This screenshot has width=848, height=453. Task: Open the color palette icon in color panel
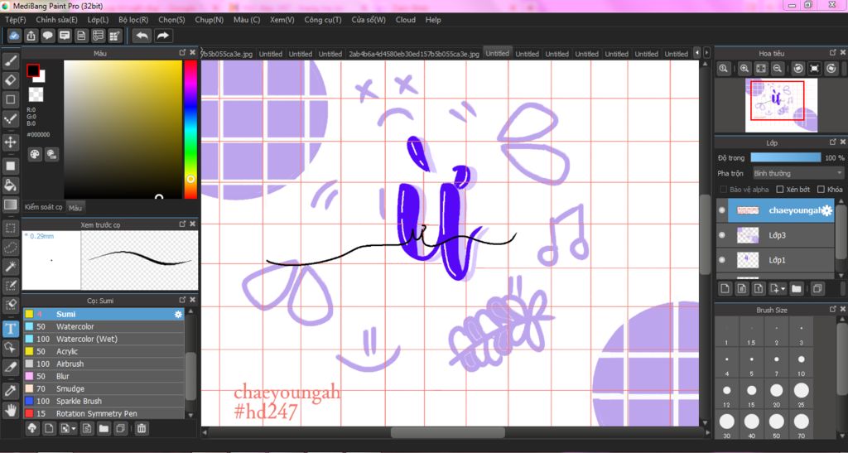coord(35,155)
